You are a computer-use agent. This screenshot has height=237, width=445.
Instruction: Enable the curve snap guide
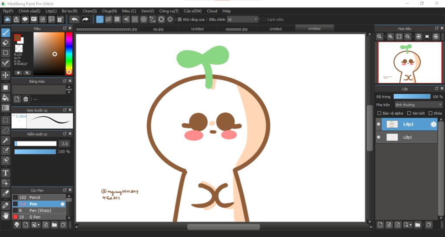coord(153,19)
